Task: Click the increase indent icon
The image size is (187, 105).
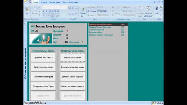Action: coord(73,8)
